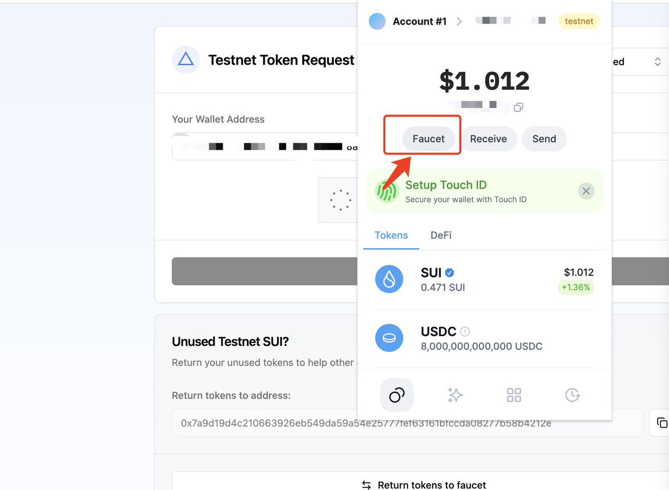Open the Setup Touch ID fingerprint icon
The width and height of the screenshot is (669, 490).
click(386, 192)
